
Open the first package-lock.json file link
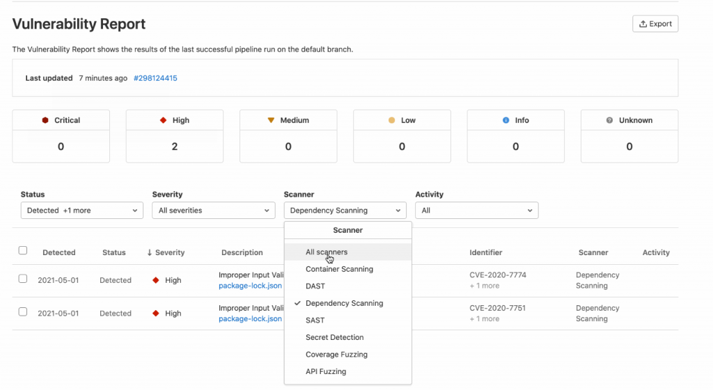250,286
